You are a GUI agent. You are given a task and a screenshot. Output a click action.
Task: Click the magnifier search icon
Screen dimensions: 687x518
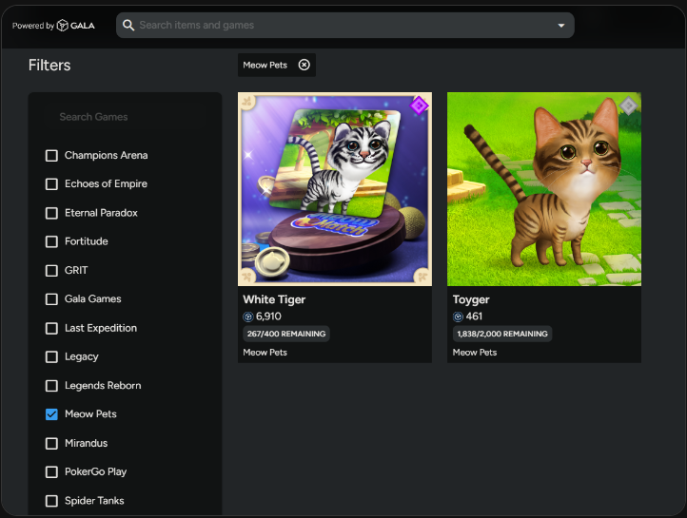(x=128, y=25)
